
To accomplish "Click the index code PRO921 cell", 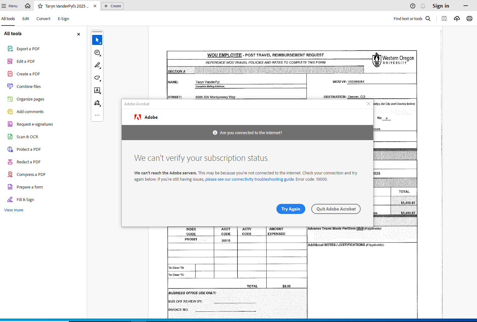I will [x=191, y=239].
